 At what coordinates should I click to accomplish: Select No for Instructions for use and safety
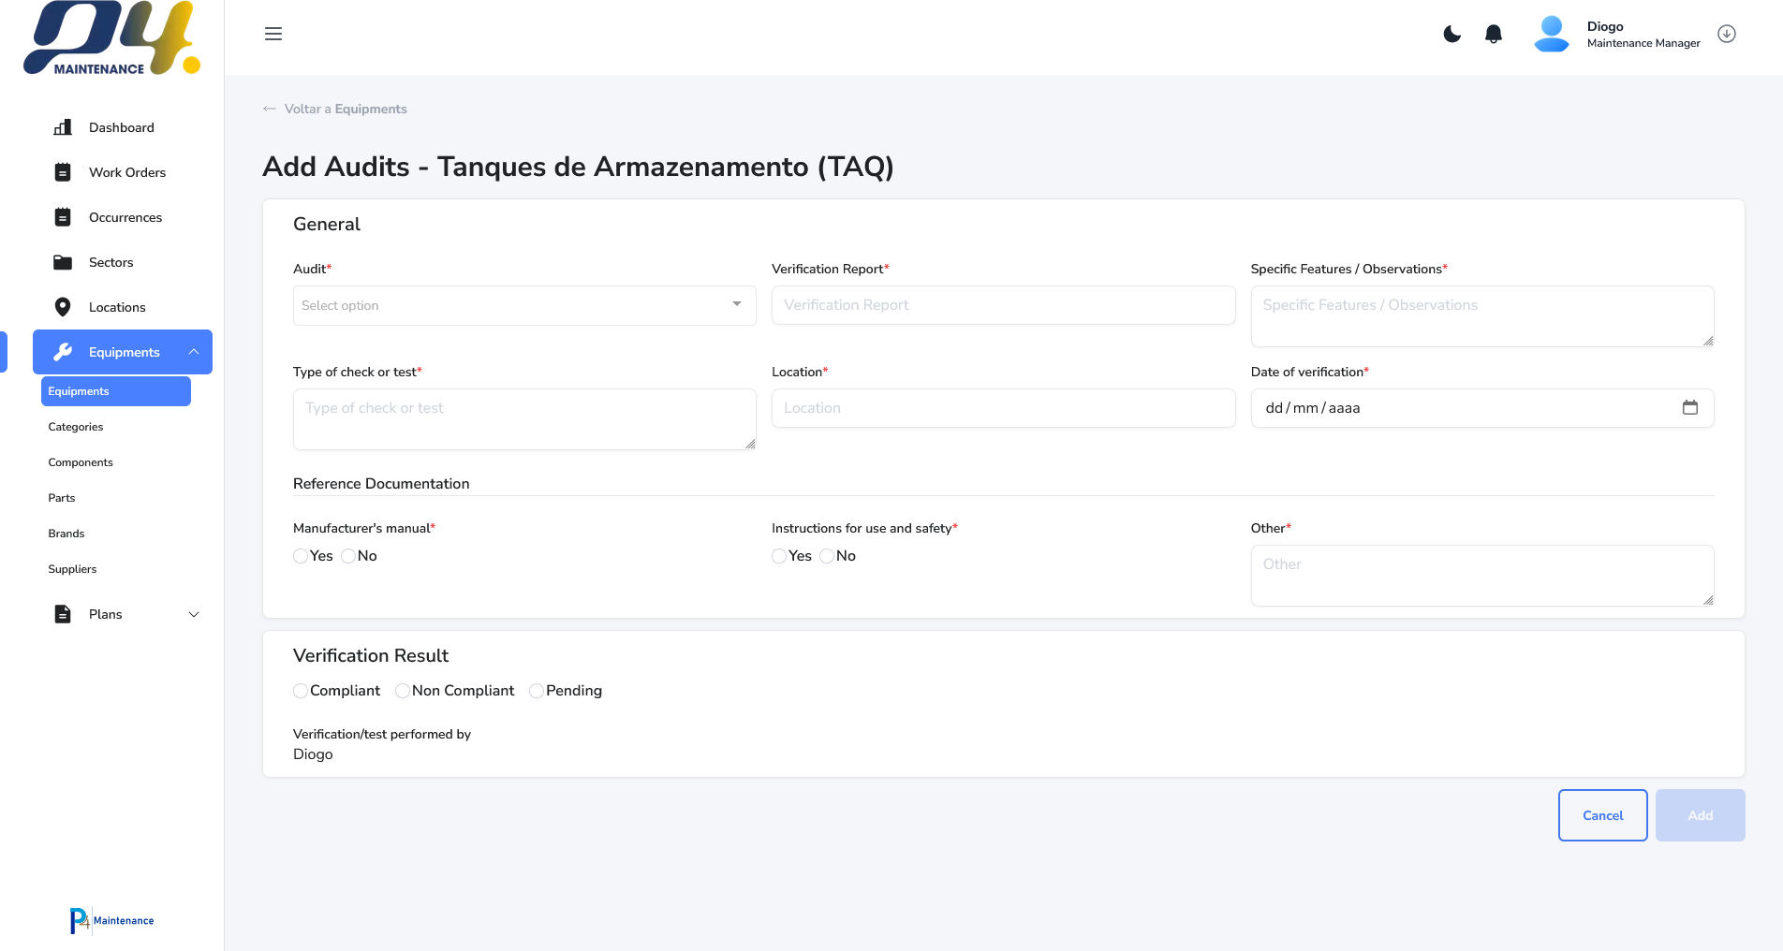click(x=827, y=556)
